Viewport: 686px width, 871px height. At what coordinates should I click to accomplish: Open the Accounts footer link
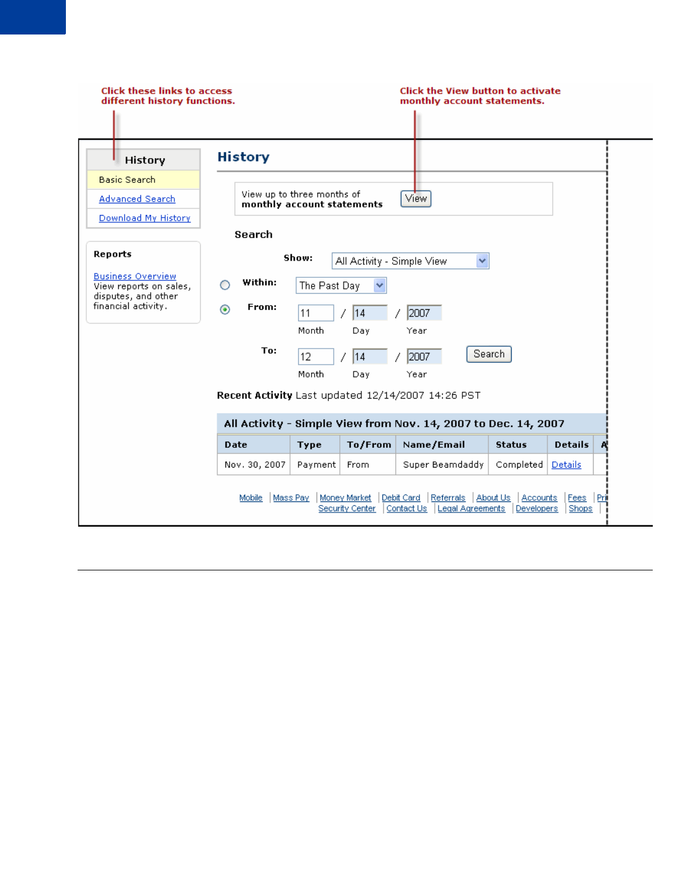[539, 498]
